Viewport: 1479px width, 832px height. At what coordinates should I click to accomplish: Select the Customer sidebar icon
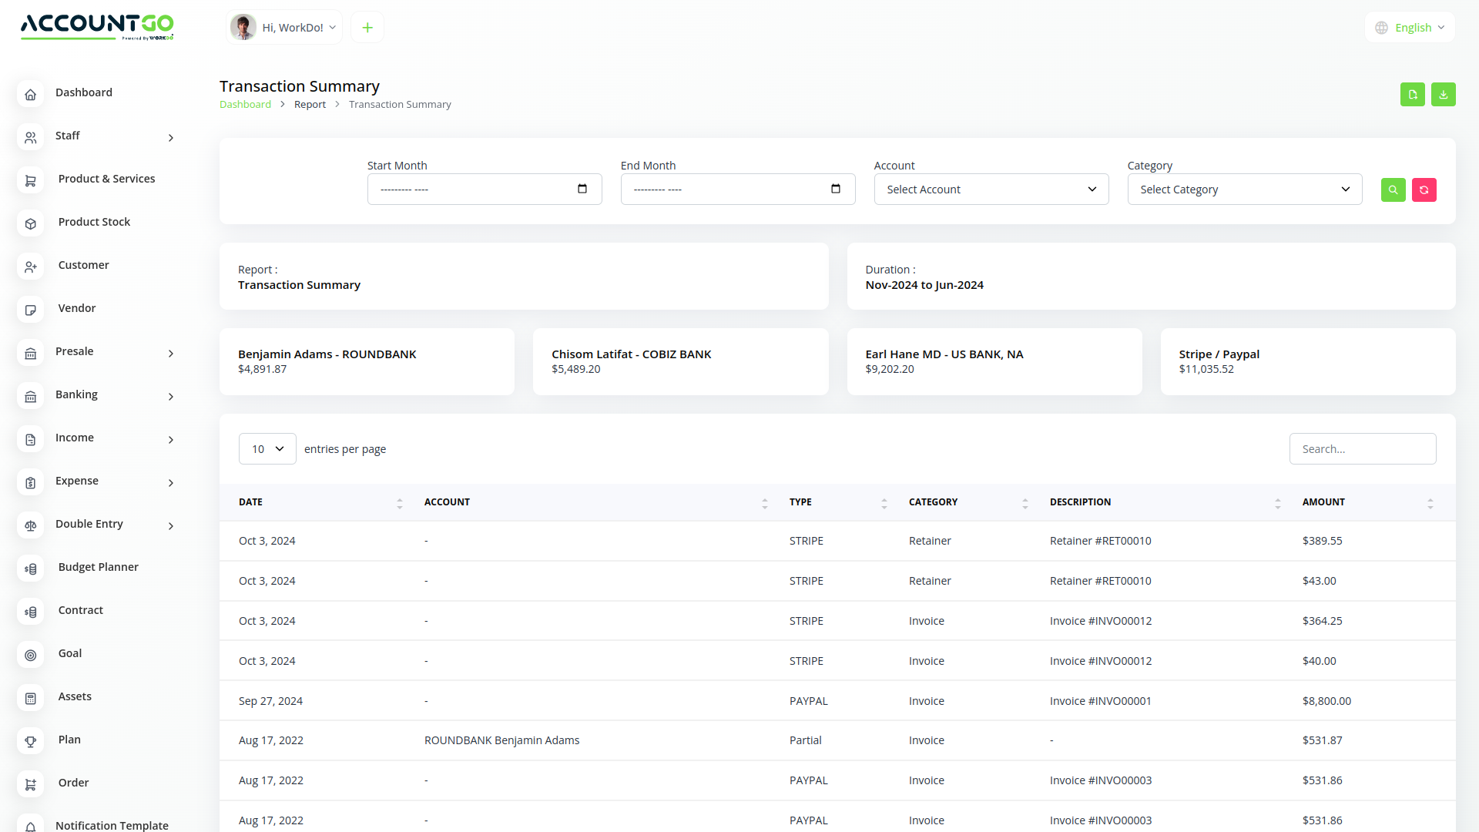(x=31, y=267)
